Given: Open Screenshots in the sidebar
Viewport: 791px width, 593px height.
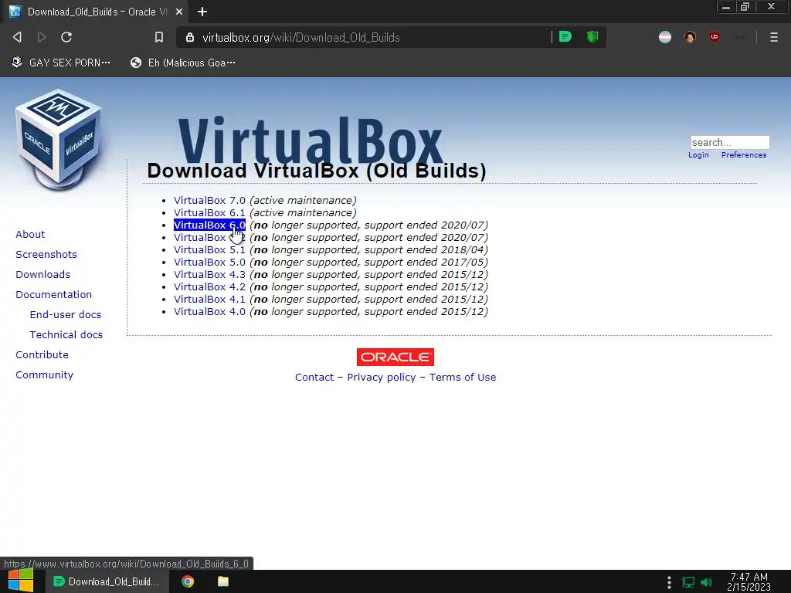Looking at the screenshot, I should click(x=46, y=254).
